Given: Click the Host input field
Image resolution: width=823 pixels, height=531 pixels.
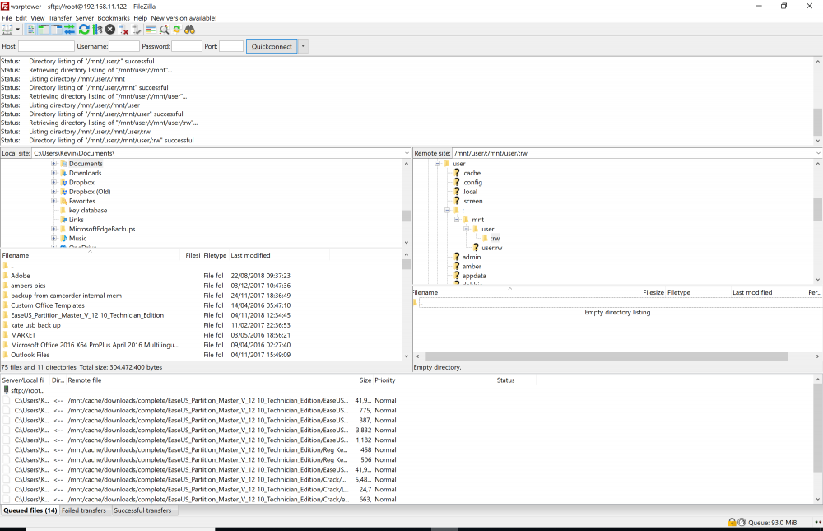Looking at the screenshot, I should pyautogui.click(x=46, y=46).
